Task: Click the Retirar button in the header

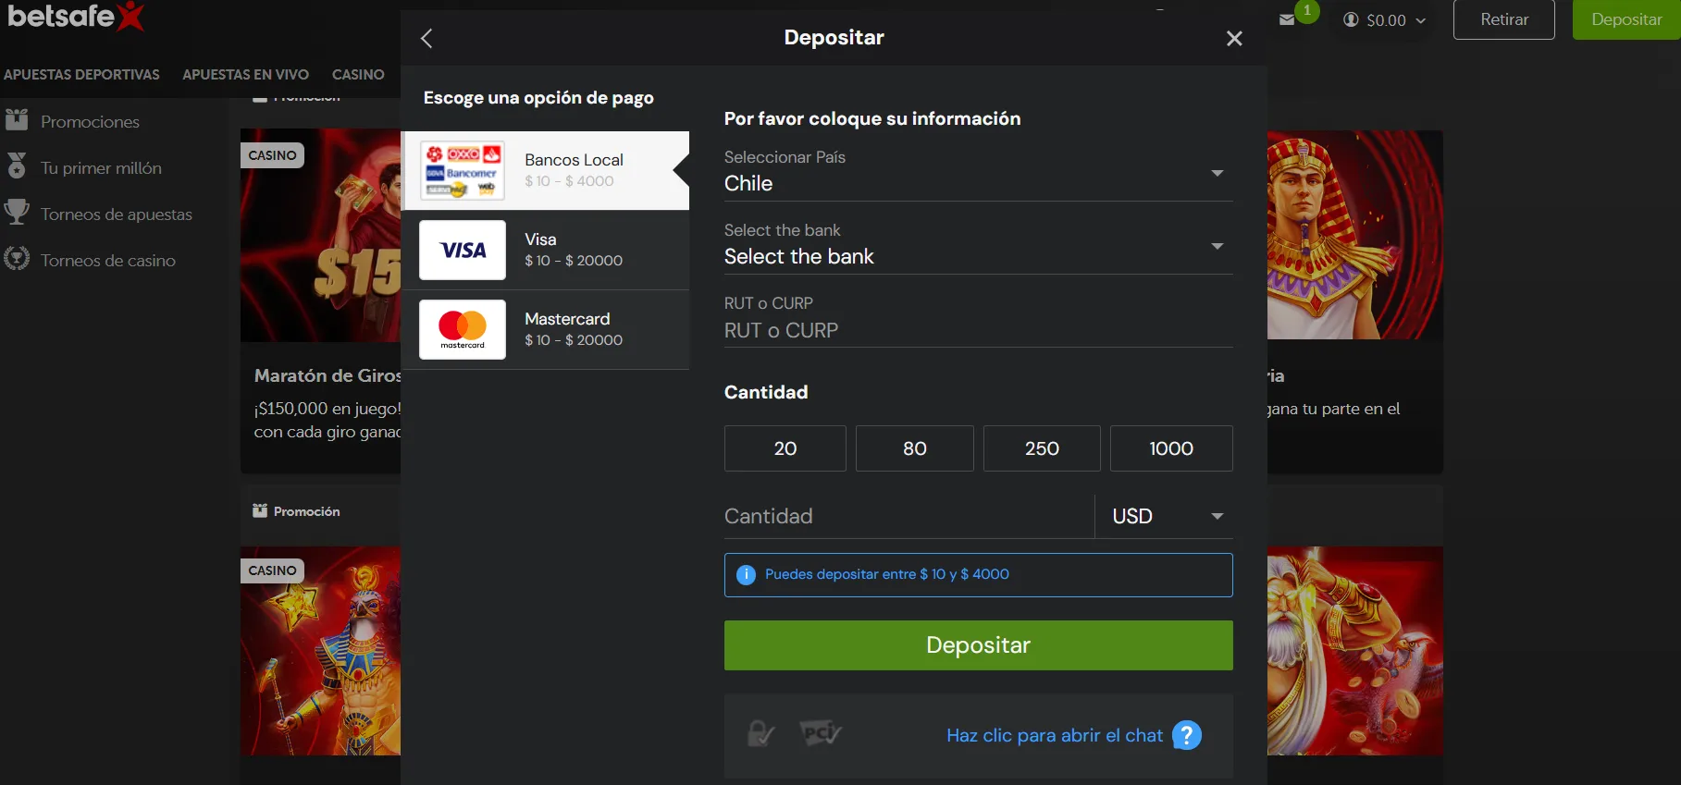Action: click(1504, 19)
